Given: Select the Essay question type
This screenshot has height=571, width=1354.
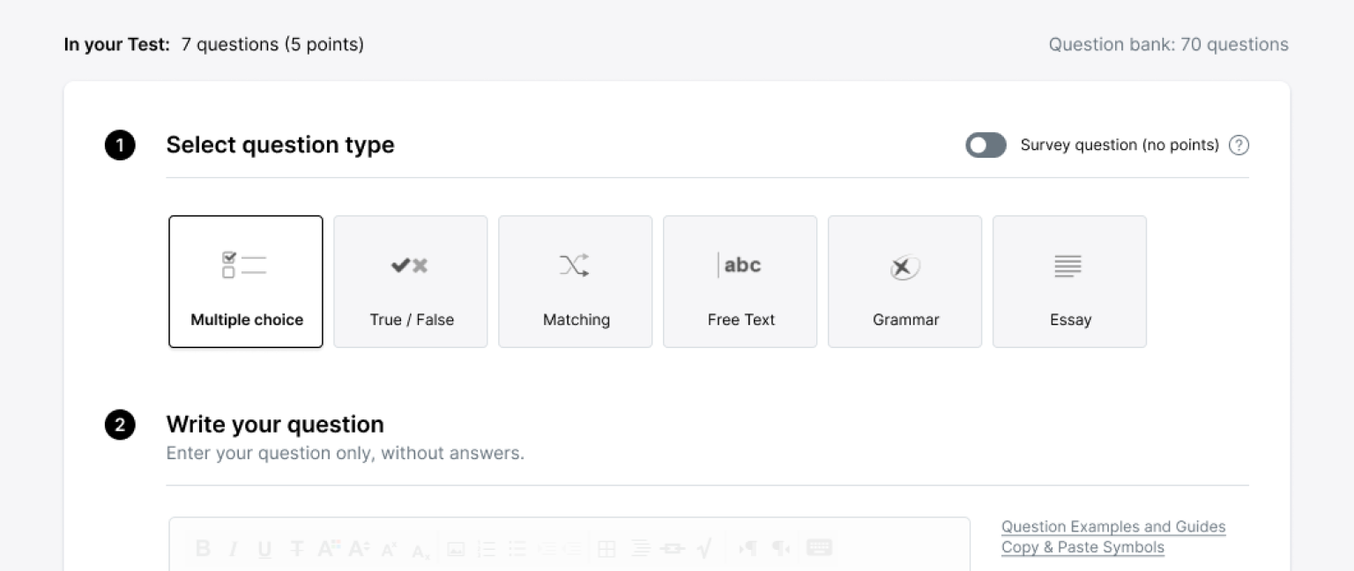Looking at the screenshot, I should coord(1070,282).
